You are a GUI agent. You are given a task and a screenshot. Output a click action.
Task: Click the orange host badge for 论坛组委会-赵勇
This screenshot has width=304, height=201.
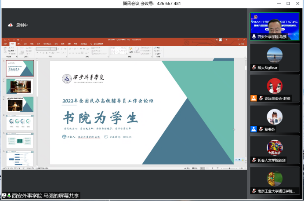pyautogui.click(x=253, y=99)
